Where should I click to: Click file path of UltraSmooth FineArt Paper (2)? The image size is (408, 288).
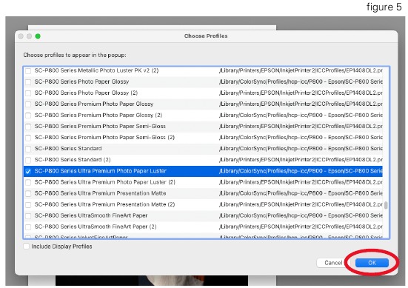tap(301, 227)
